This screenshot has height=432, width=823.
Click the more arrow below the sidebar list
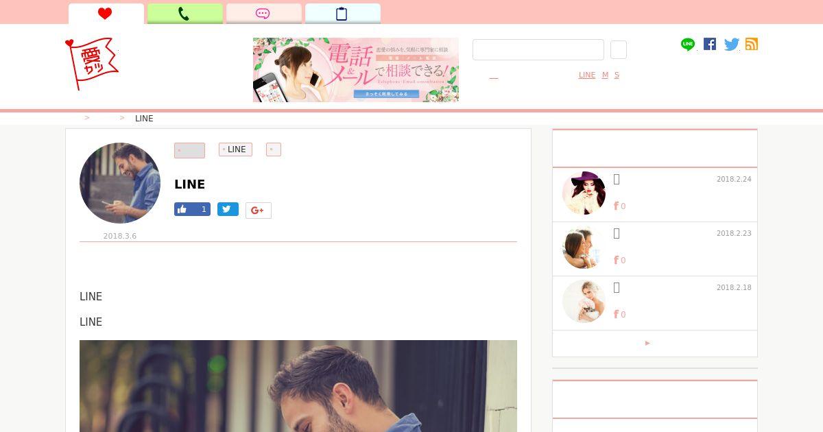click(x=647, y=343)
